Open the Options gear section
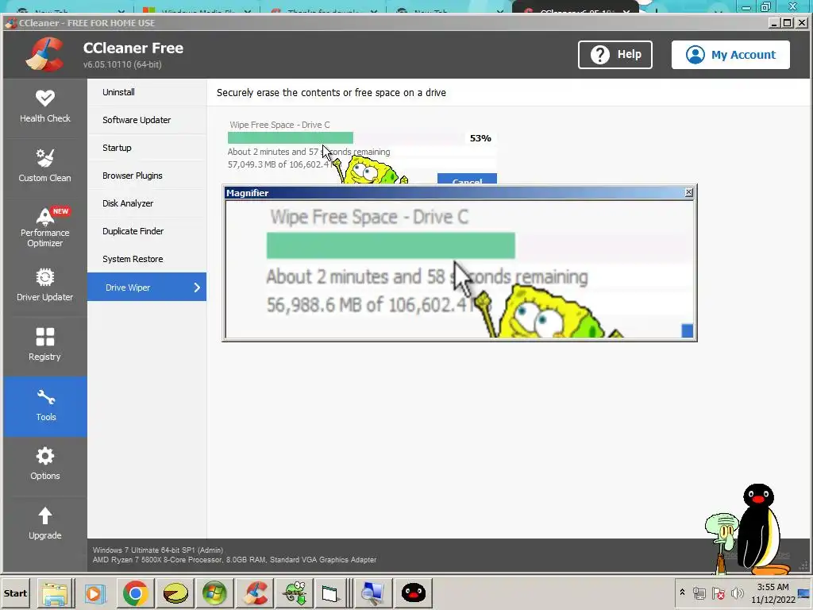Screen dimensions: 813x610 (x=45, y=464)
